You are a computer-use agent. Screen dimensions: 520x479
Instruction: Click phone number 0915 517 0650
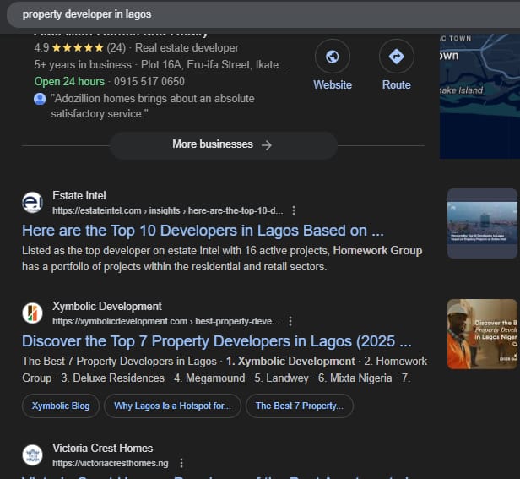[x=149, y=81]
